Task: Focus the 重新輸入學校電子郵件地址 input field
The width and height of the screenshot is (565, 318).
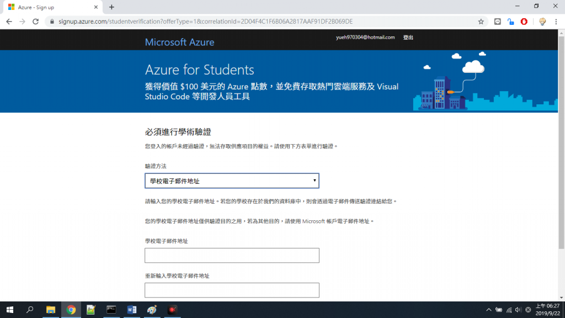Action: coord(232,290)
